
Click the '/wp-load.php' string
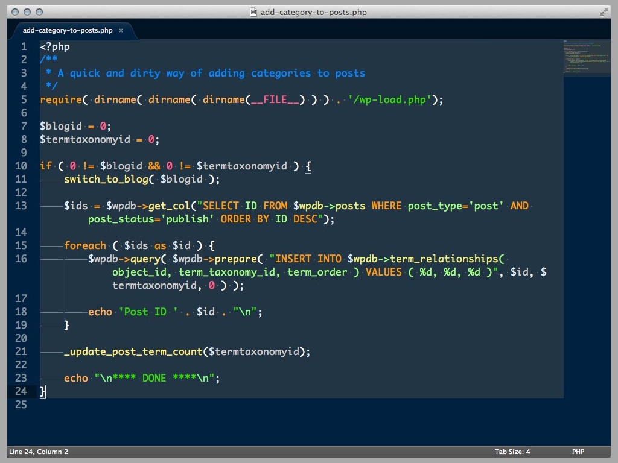(x=389, y=100)
